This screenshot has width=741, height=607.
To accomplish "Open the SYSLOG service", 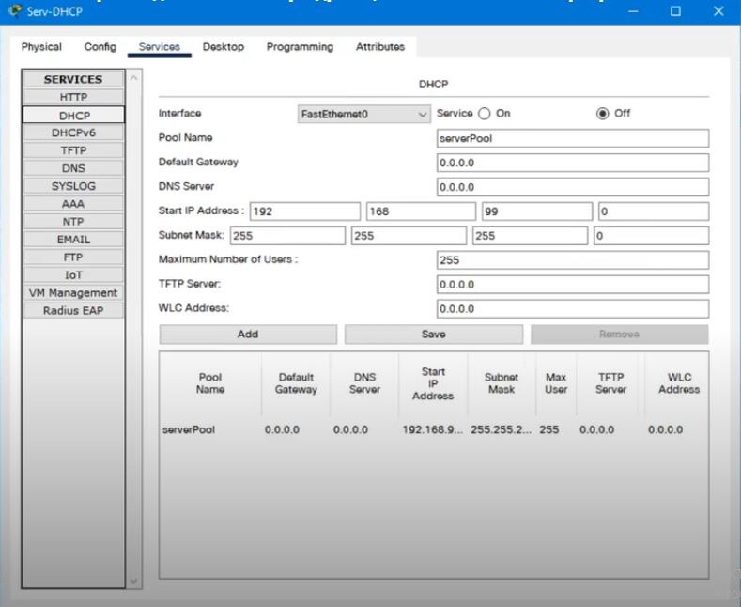I will [x=73, y=186].
